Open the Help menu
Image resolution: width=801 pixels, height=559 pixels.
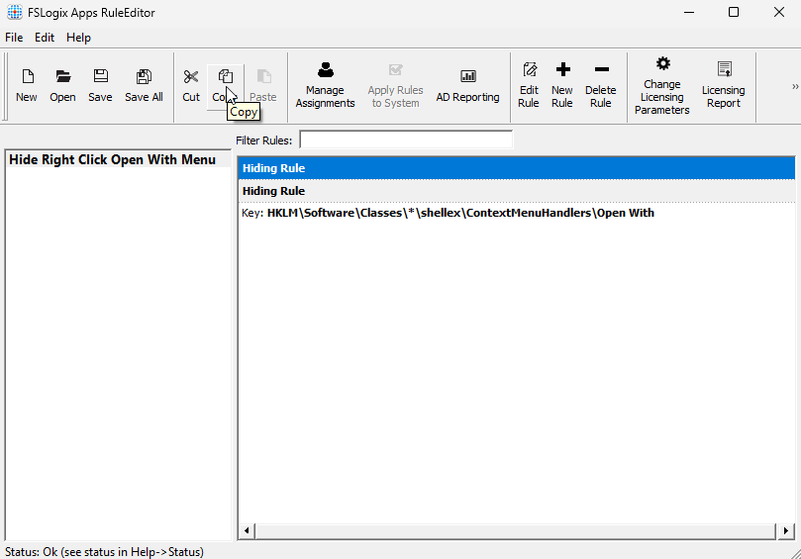pos(78,38)
